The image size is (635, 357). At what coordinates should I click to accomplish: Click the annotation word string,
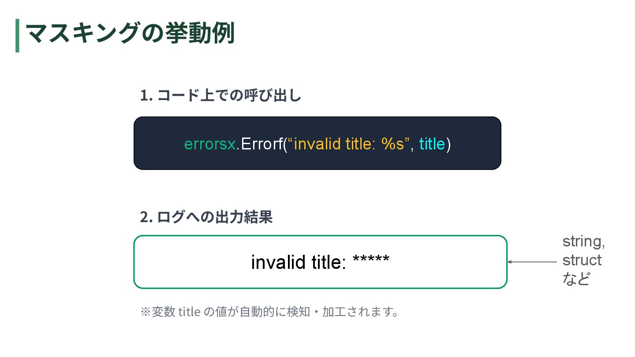583,242
